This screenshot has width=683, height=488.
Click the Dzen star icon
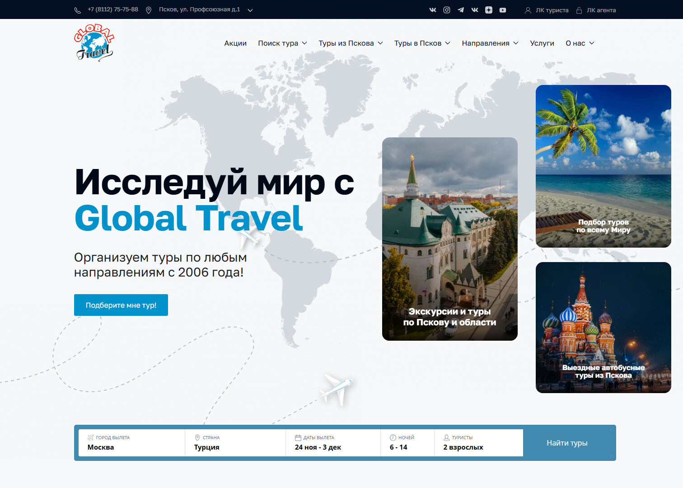488,10
